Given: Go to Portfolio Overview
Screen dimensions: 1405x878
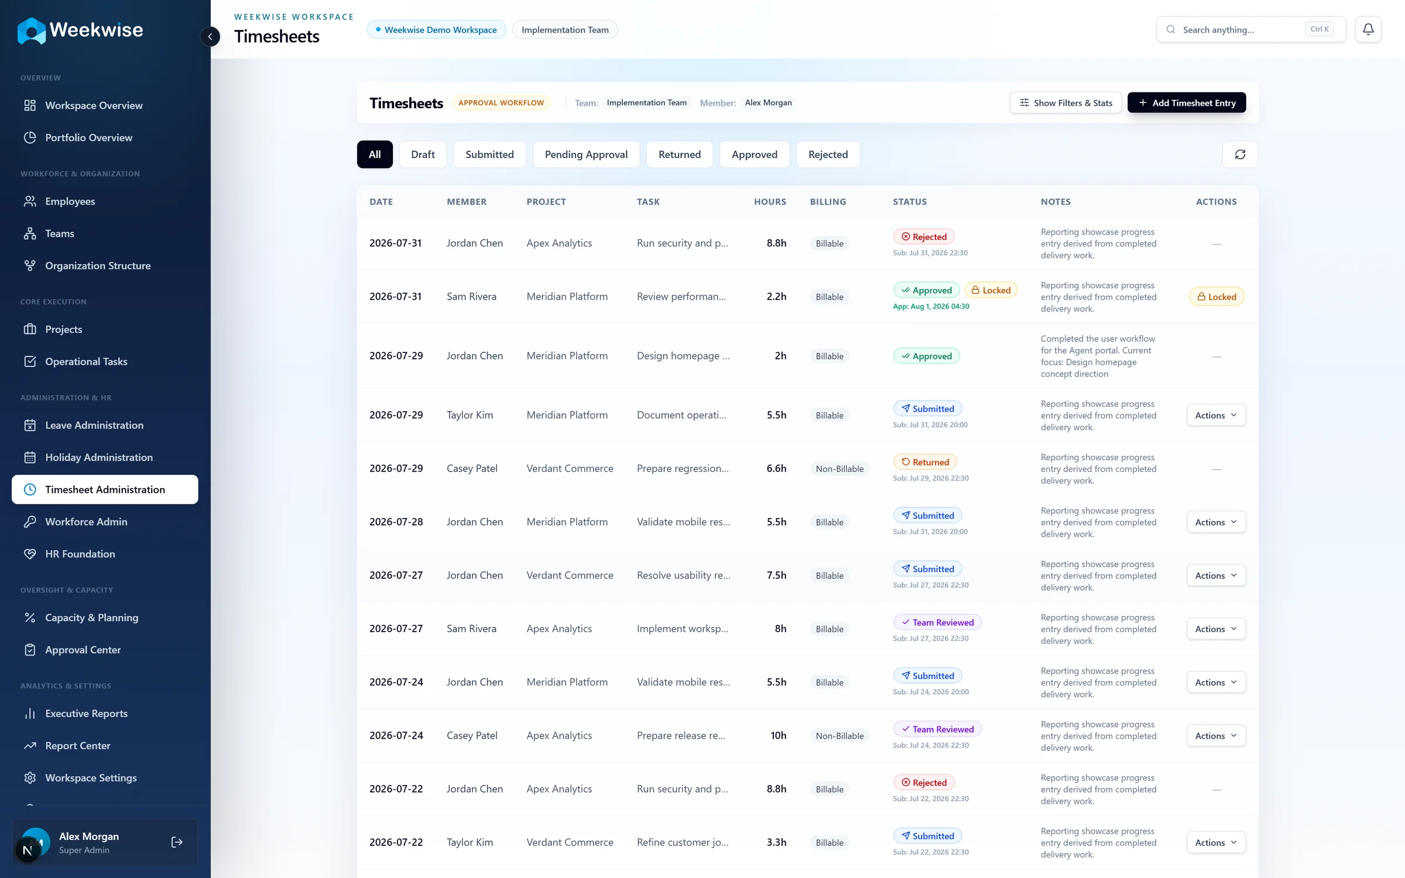Looking at the screenshot, I should coord(105,138).
